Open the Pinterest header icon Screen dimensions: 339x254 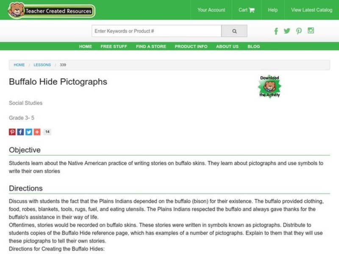pyautogui.click(x=299, y=31)
